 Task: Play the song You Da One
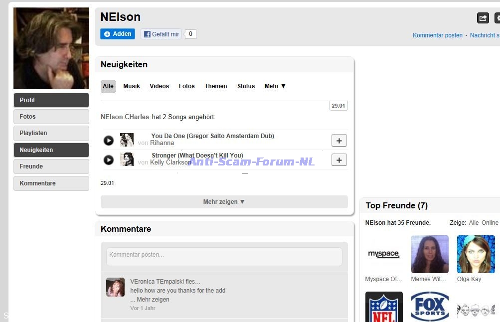(109, 141)
